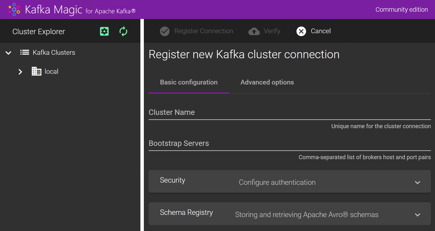Click the Storing and retrieving Apache Avro schemas text
Screen dimensions: 435x231
[307, 215]
